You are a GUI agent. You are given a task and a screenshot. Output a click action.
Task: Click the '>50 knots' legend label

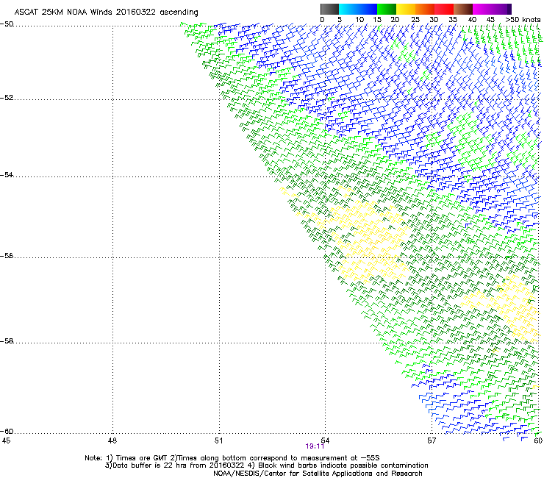pos(523,20)
